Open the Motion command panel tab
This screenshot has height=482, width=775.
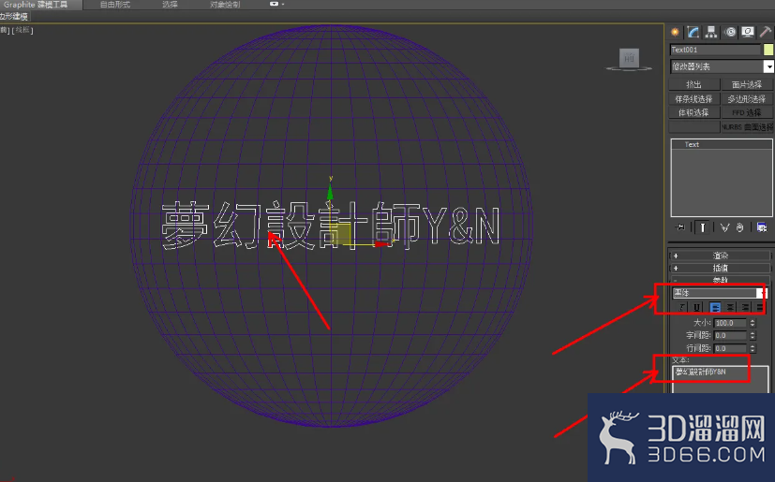(x=730, y=33)
